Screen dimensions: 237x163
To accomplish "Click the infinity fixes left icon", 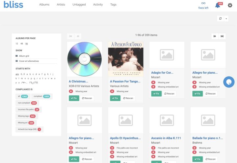I will [x=203, y=3].
